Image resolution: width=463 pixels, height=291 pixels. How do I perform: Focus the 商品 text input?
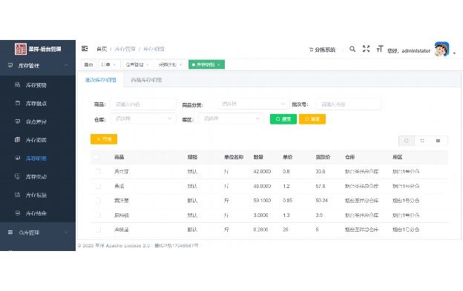[143, 104]
